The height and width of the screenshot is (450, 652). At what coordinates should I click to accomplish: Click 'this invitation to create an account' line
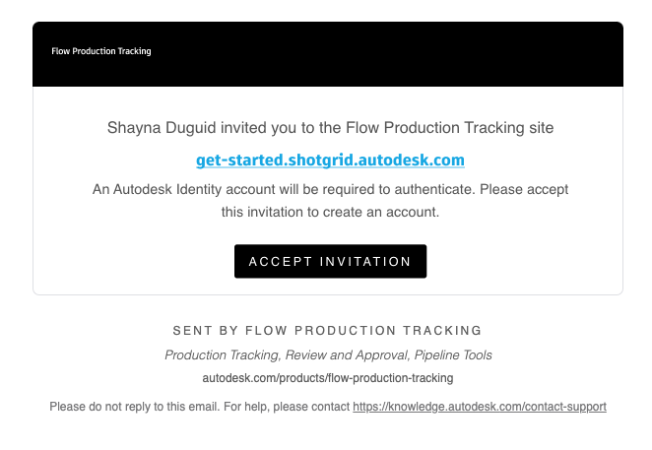pos(330,212)
